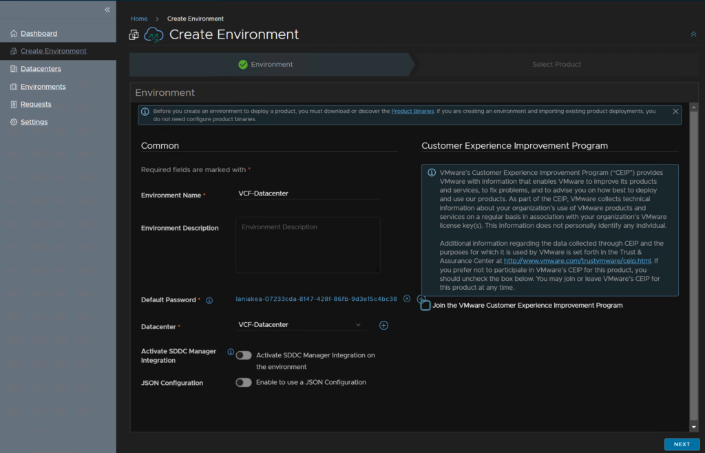Open the Product Binaries link
This screenshot has width=705, height=453.
click(412, 111)
